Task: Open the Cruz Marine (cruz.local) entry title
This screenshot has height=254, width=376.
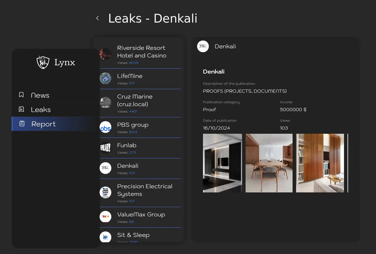Action: pos(135,100)
